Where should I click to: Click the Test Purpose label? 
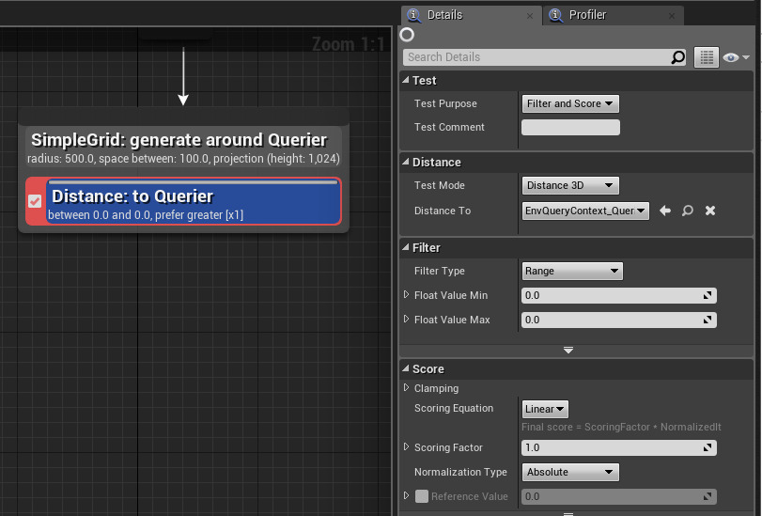[x=445, y=103]
